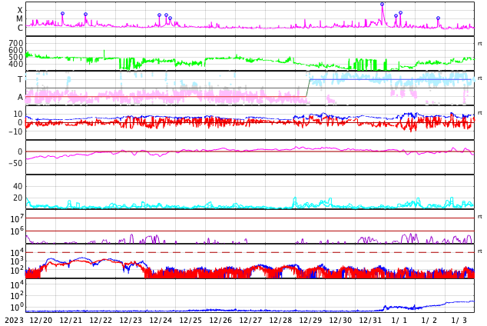Select the higher flare marker directly above 1/1

coord(400,13)
